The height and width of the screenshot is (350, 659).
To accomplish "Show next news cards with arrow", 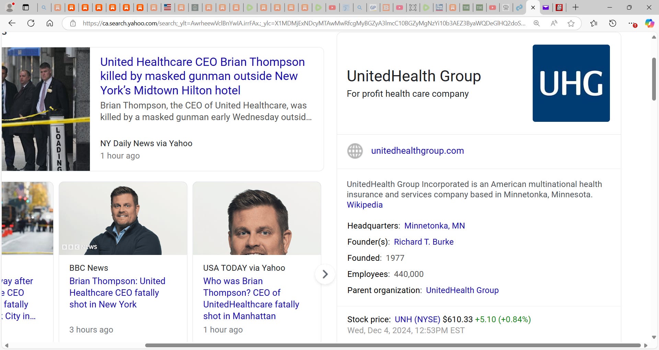I will click(x=325, y=274).
